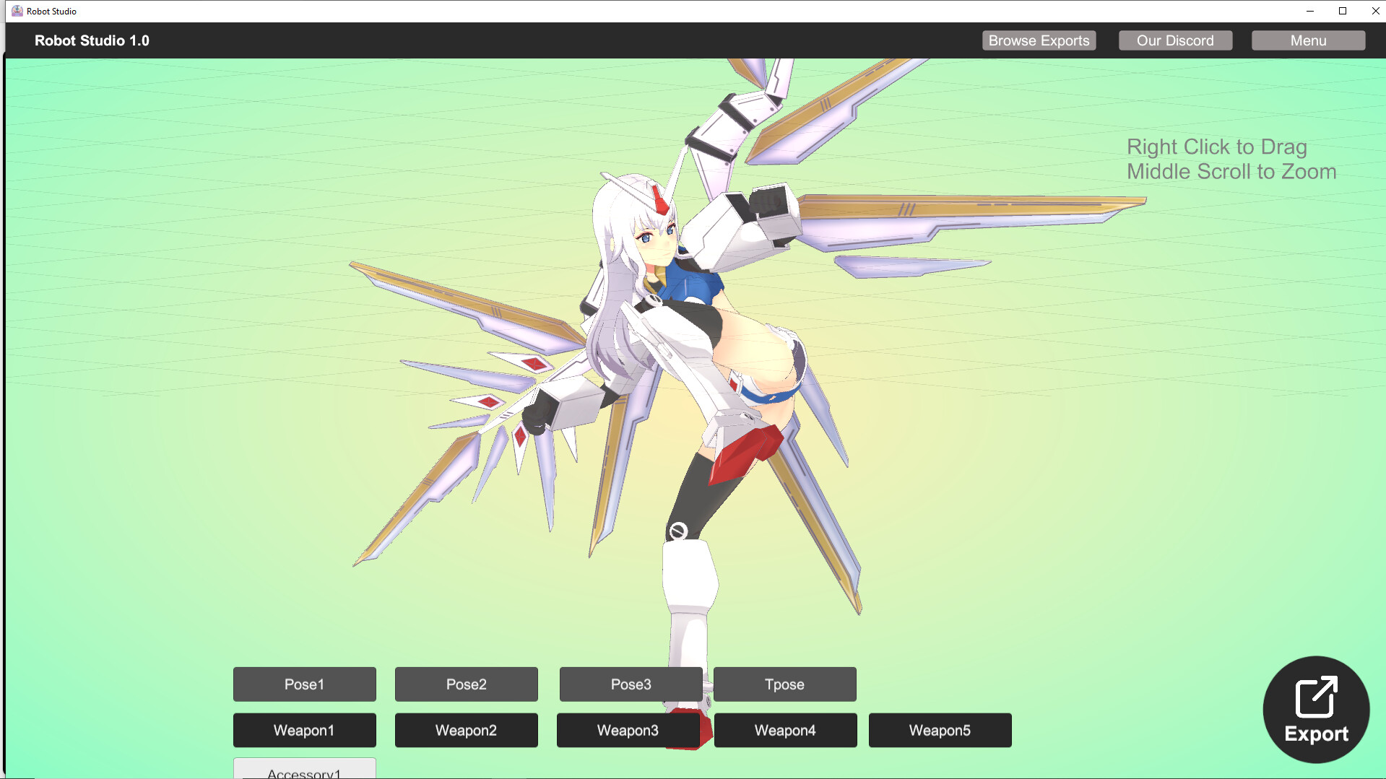The width and height of the screenshot is (1386, 779).
Task: Select the Weapon2 option
Action: (466, 730)
